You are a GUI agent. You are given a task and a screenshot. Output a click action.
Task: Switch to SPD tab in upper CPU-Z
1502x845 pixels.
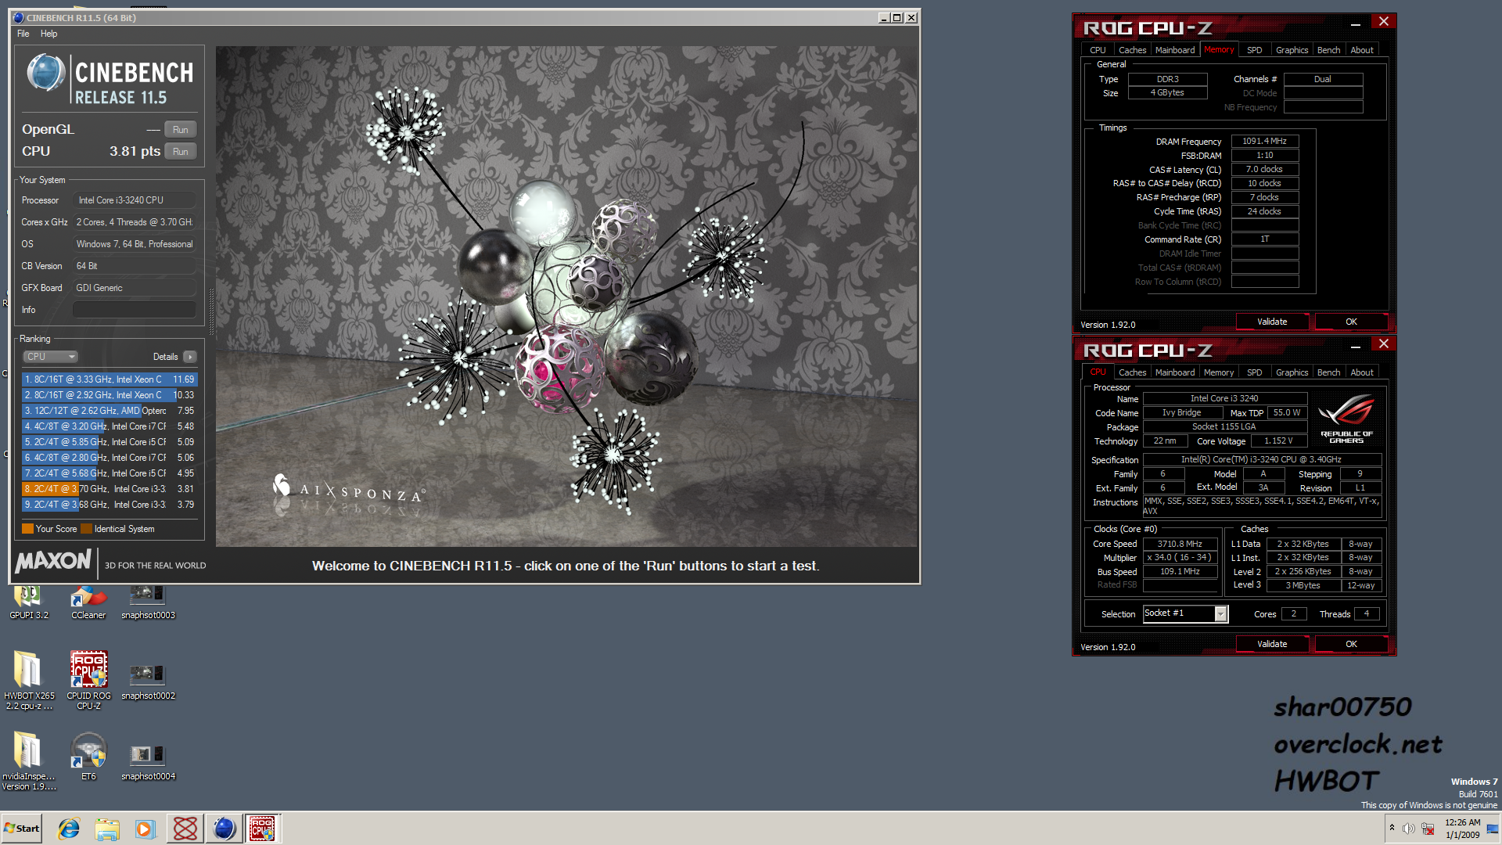1254,50
